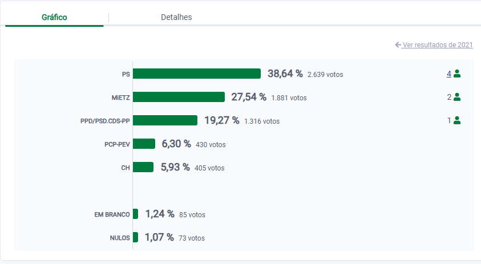481x264 pixels.
Task: Click the PS green result bar
Action: (197, 74)
